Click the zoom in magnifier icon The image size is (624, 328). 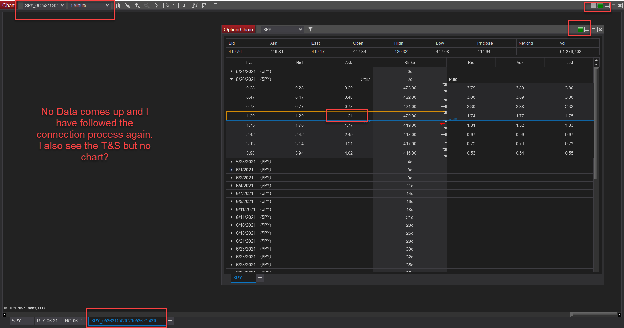coord(137,6)
